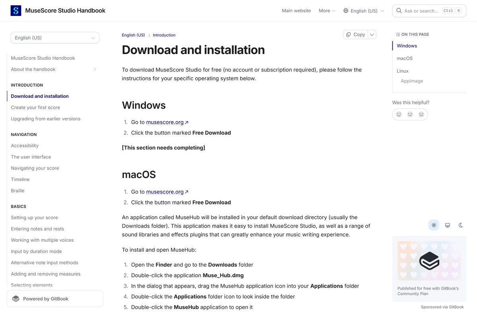Rate page with sad face icon
Image resolution: width=477 pixels, height=315 pixels.
click(x=421, y=114)
